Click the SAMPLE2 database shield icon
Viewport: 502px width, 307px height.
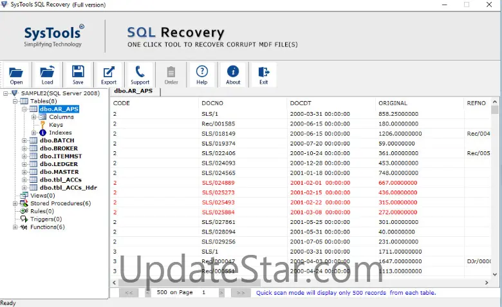(15, 93)
